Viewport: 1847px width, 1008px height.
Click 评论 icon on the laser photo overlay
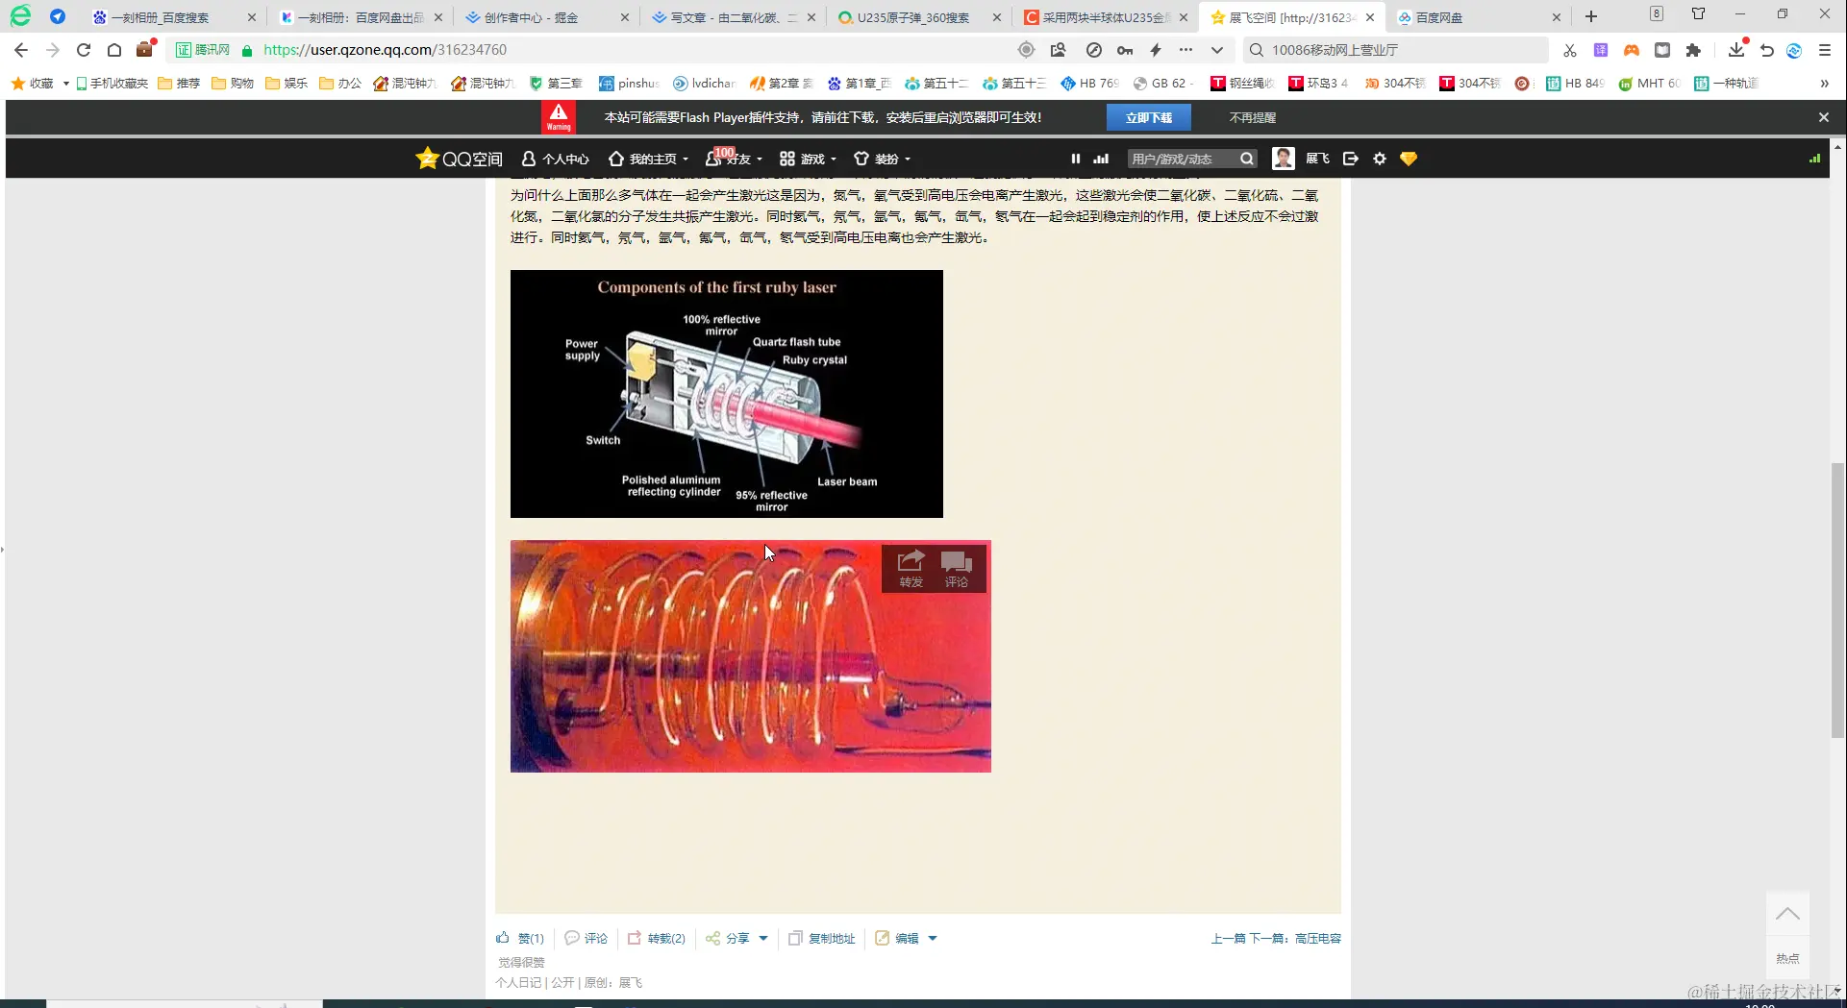tap(956, 568)
